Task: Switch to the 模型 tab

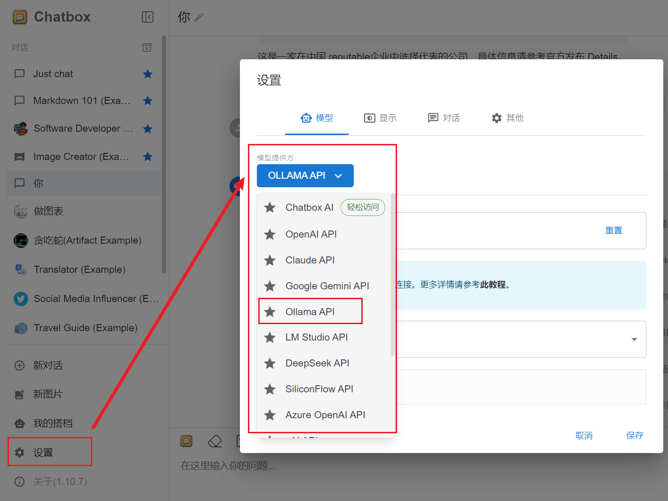Action: pos(317,118)
